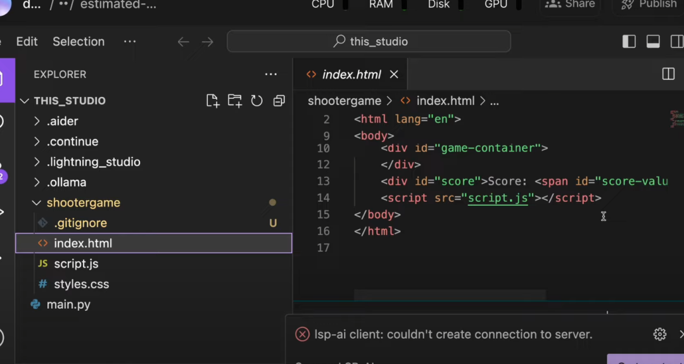This screenshot has height=364, width=684.
Task: Toggle the primary sidebar visibility
Action: pyautogui.click(x=629, y=42)
